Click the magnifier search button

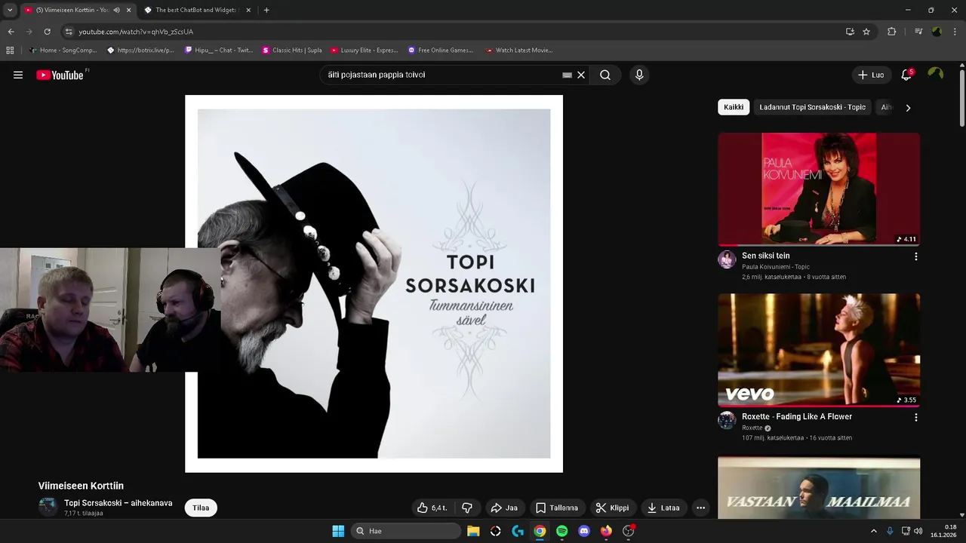(x=605, y=75)
